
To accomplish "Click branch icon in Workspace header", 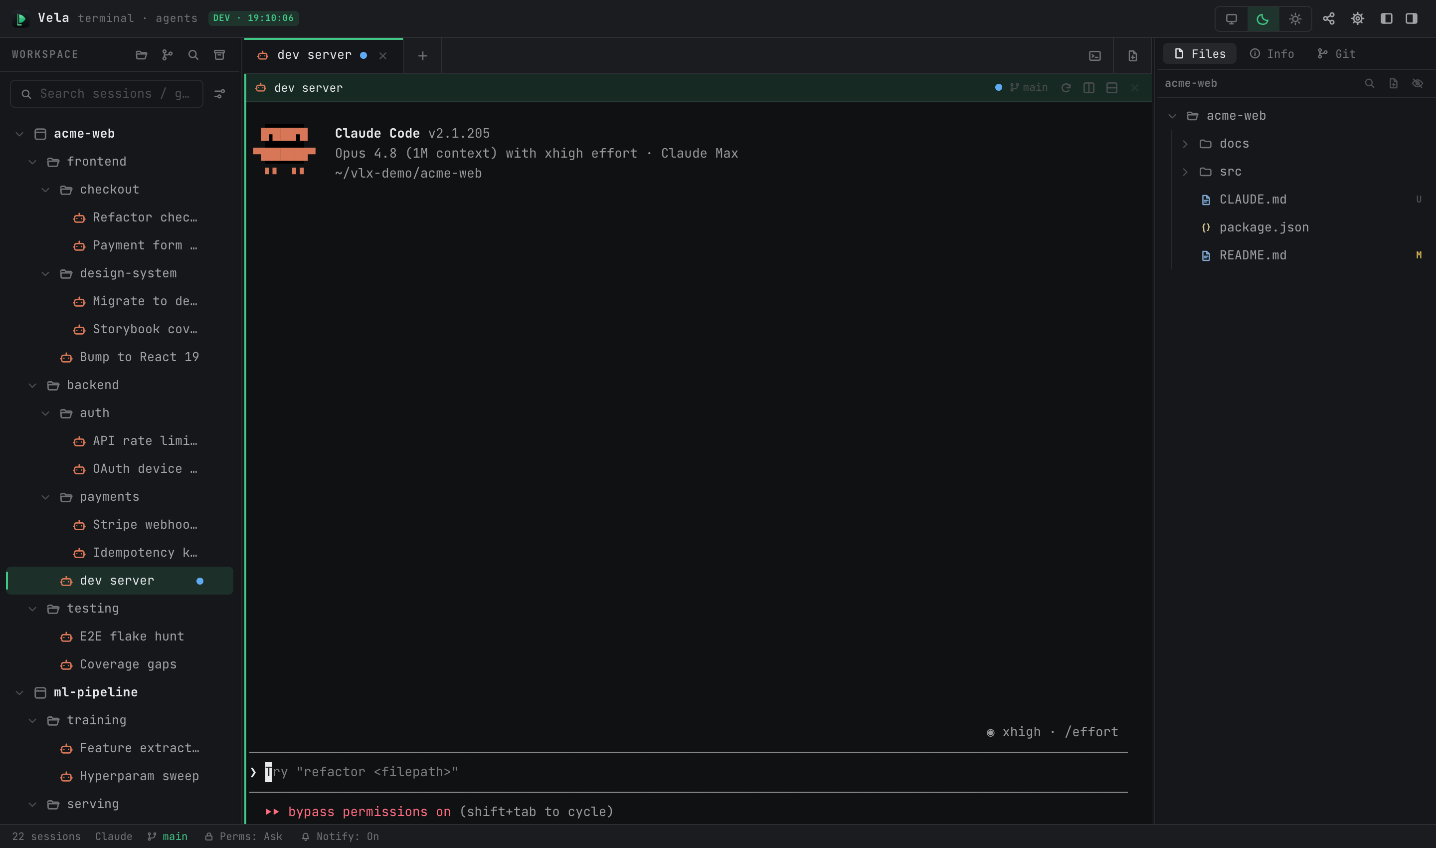I will tap(167, 55).
